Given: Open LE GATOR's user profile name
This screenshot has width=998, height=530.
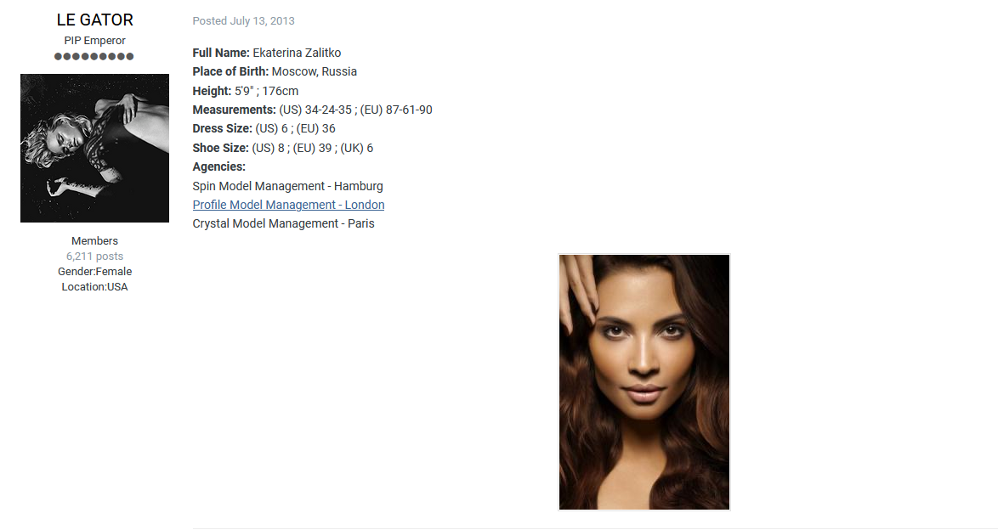Looking at the screenshot, I should pyautogui.click(x=95, y=20).
